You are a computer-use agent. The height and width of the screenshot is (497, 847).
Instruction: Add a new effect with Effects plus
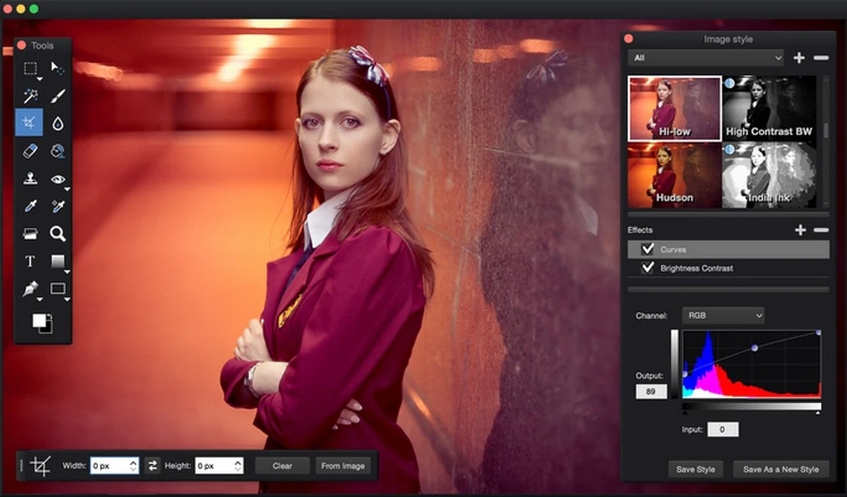[800, 230]
